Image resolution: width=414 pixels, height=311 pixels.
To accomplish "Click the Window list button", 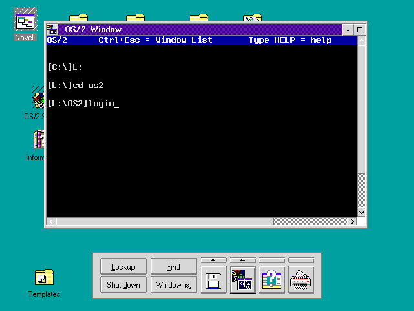I will [174, 284].
